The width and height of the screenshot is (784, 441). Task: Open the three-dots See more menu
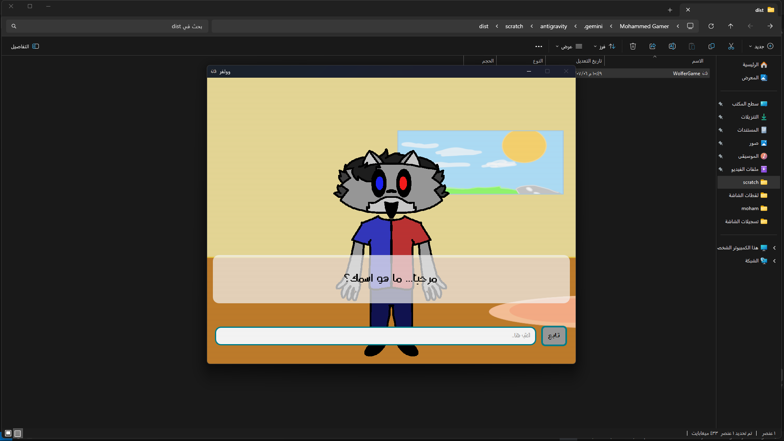click(x=539, y=46)
